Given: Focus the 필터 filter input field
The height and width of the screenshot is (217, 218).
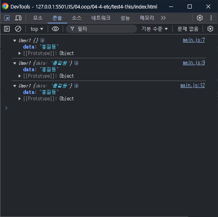Looking at the screenshot, I should coord(102,29).
